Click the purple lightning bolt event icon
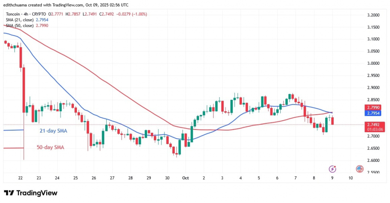 (332, 168)
